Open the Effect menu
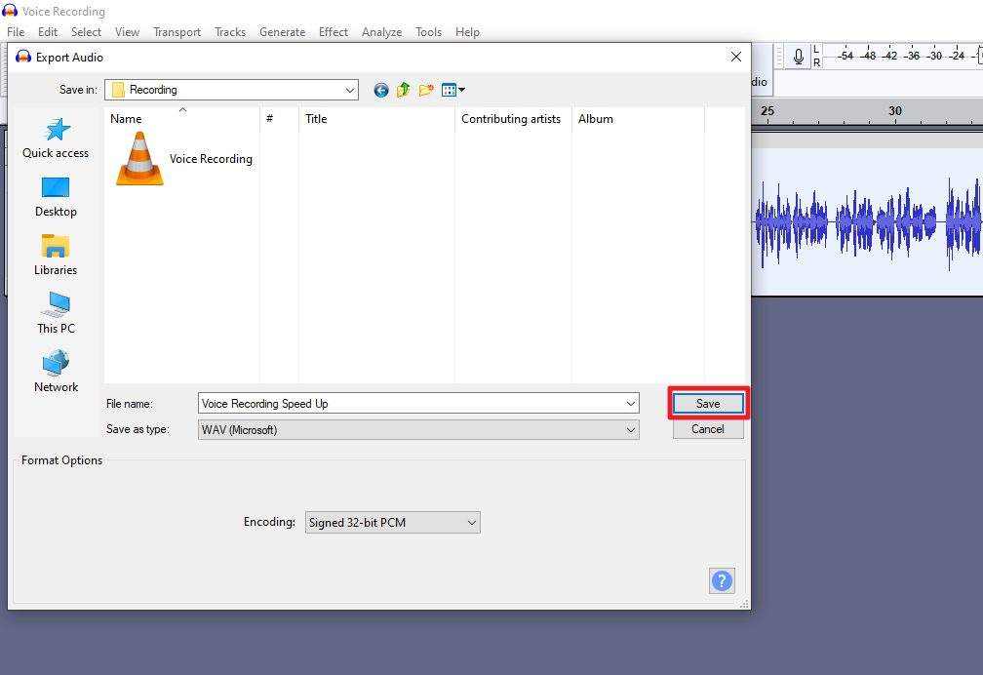This screenshot has height=675, width=983. (x=333, y=32)
